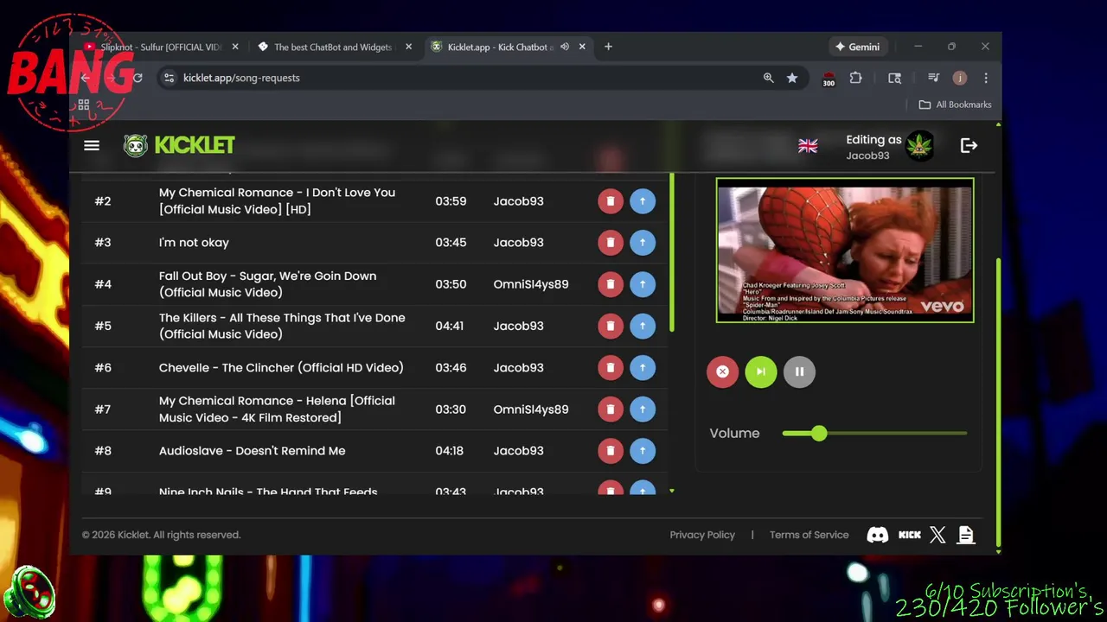Select song title Audioslave - Doesn't Remind Me
The height and width of the screenshot is (622, 1107).
[x=252, y=450]
